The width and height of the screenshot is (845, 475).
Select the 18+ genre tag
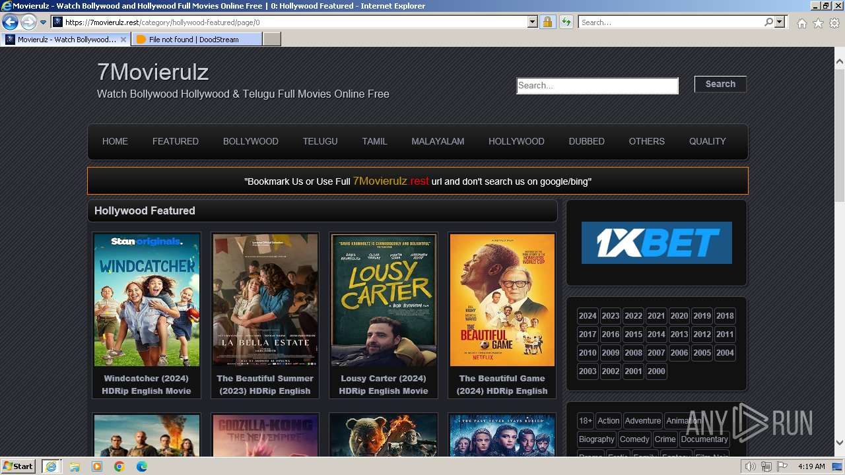coord(586,421)
